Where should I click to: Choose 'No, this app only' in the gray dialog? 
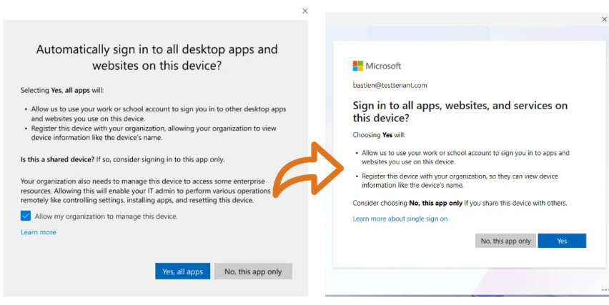pos(253,271)
